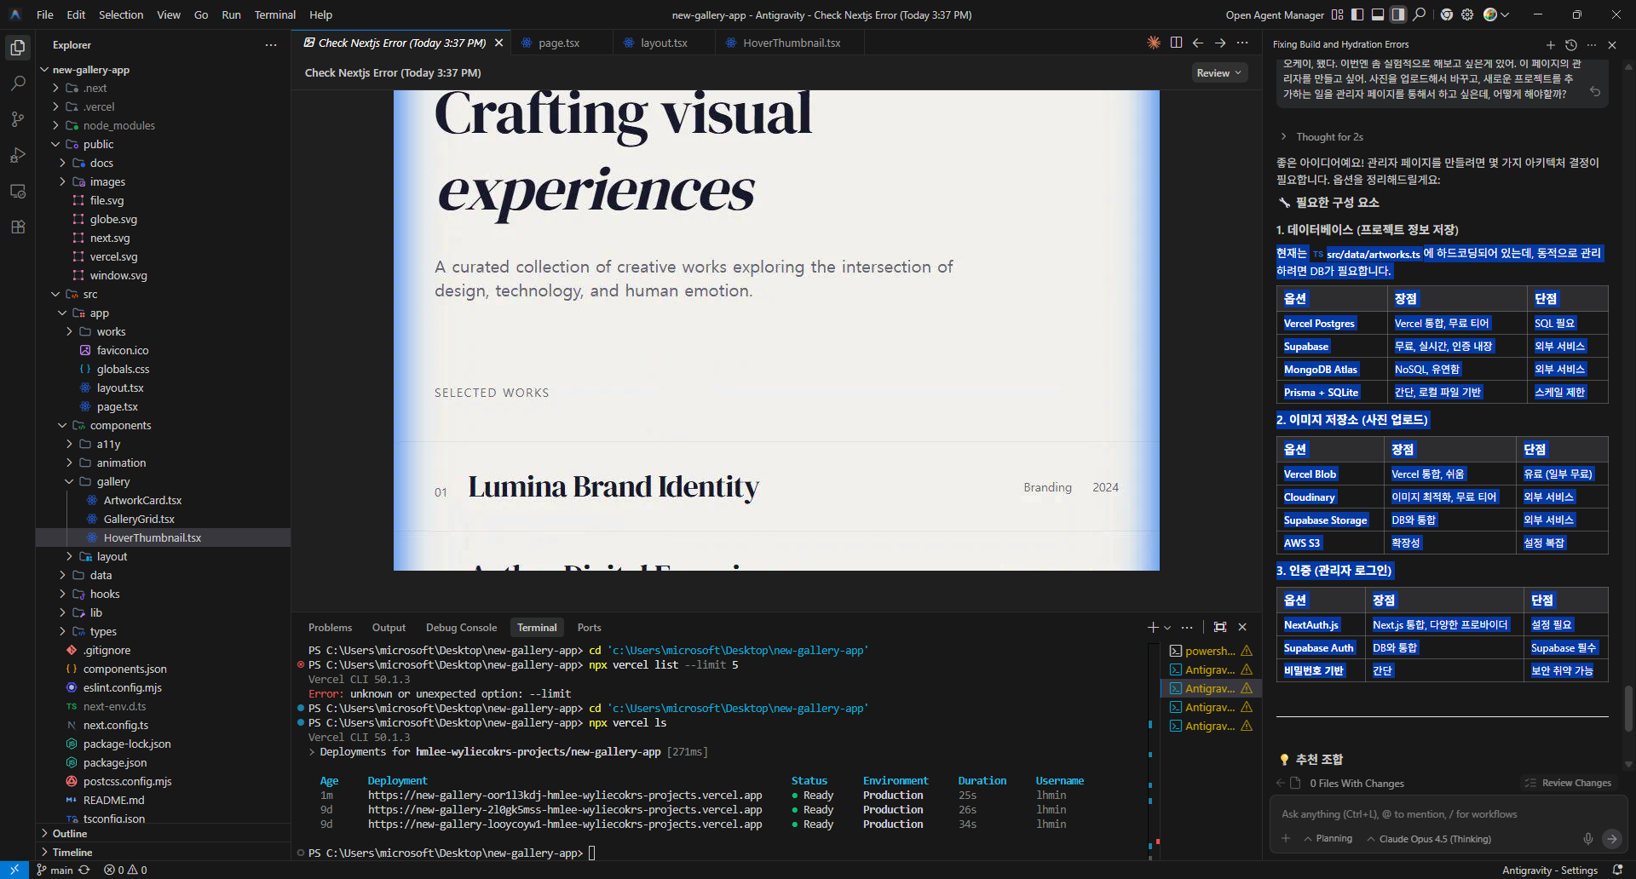Image resolution: width=1636 pixels, height=879 pixels.
Task: Open the Extensions view
Action: point(17,227)
